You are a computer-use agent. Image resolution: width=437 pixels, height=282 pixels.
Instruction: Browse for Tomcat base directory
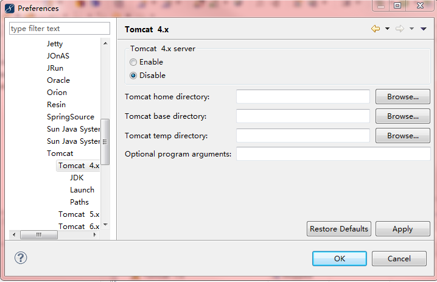tap(403, 116)
